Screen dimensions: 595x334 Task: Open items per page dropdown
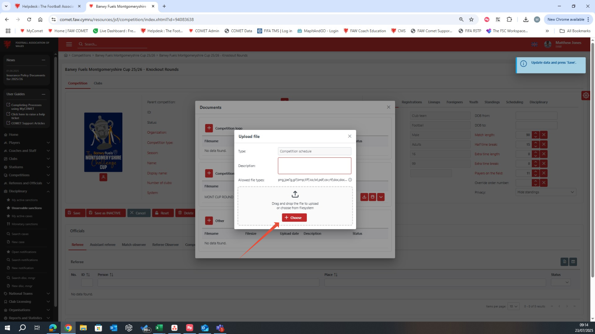pos(513,306)
